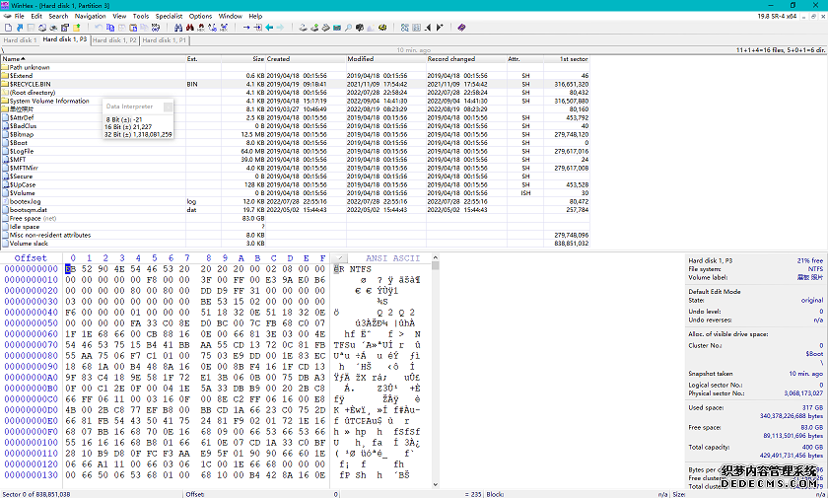Switch to the Hard disk 1, P2 tab
The image size is (828, 498).
click(114, 40)
